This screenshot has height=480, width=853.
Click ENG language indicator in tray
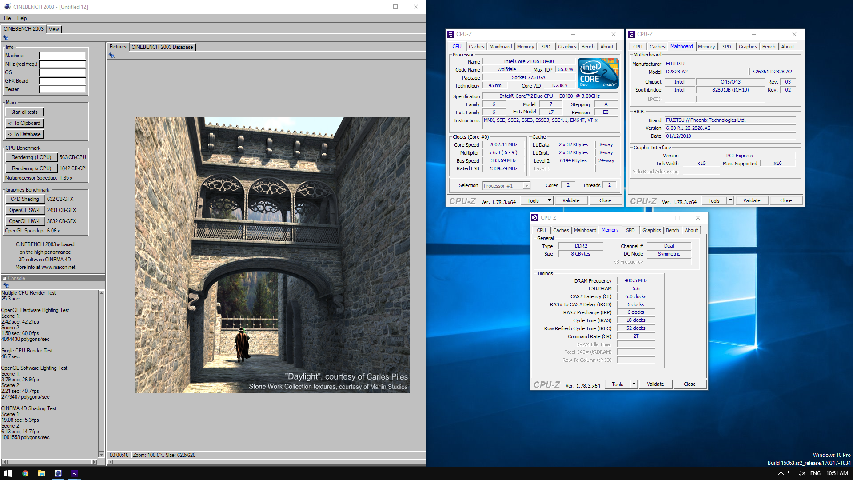[815, 473]
